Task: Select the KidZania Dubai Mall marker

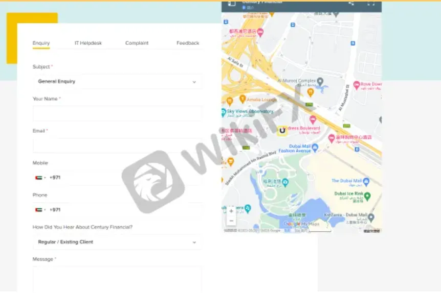Action: (x=371, y=217)
